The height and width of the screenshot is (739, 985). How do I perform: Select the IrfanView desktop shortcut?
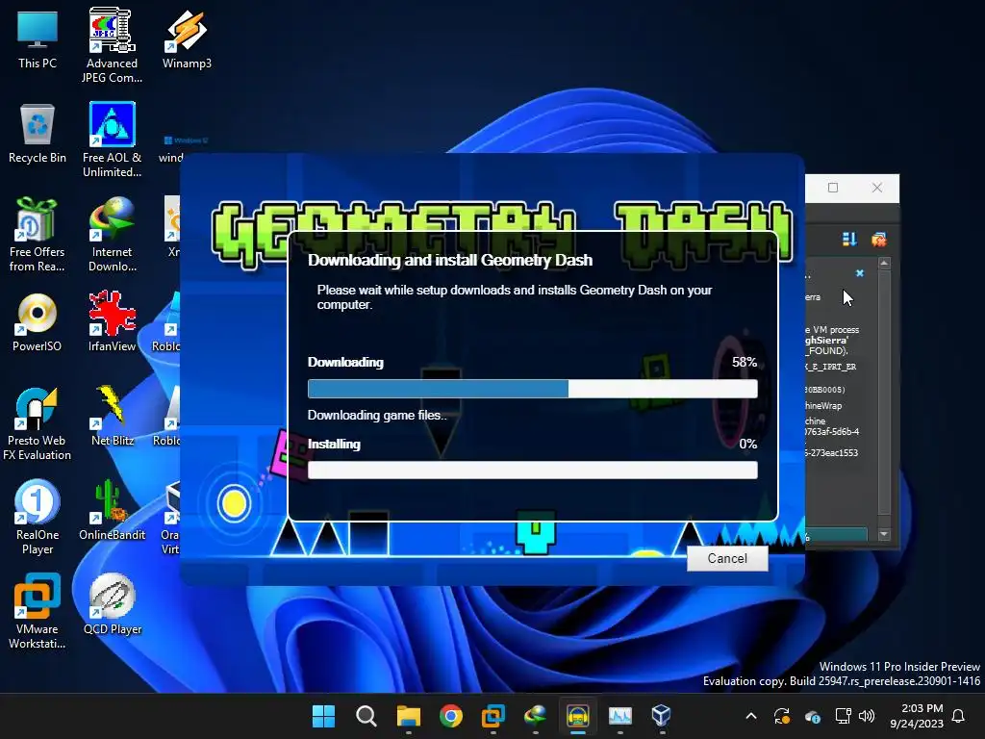click(x=112, y=321)
